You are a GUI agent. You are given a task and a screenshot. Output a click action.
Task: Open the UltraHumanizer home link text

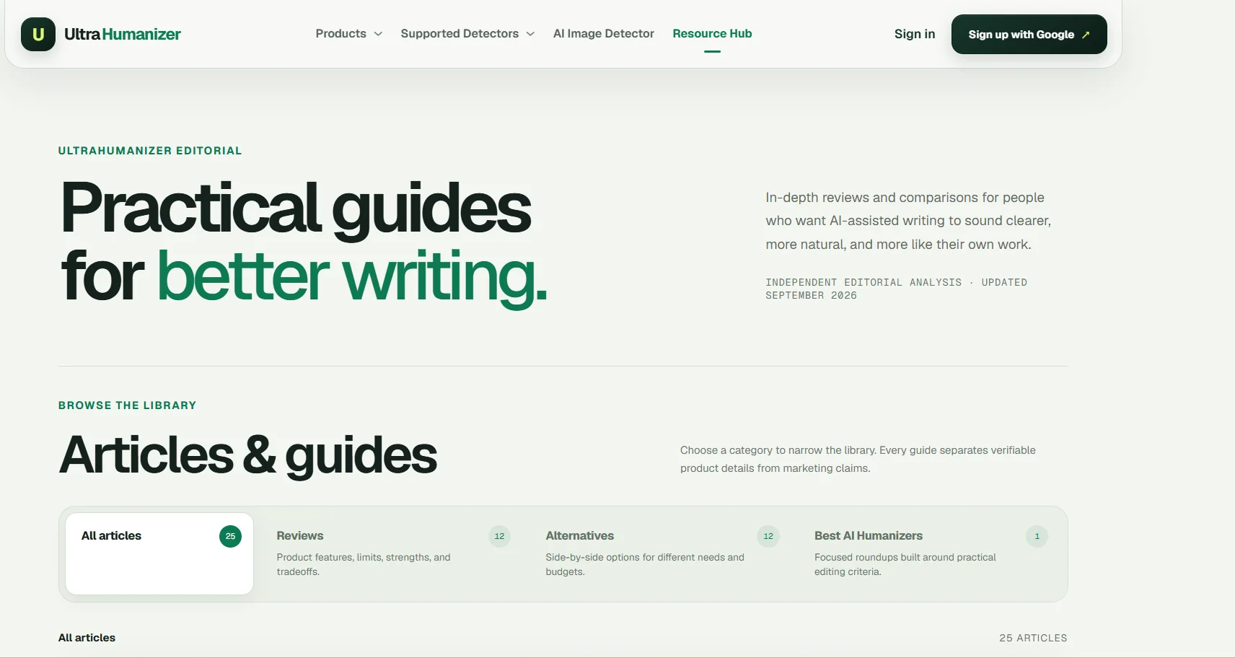pos(123,34)
